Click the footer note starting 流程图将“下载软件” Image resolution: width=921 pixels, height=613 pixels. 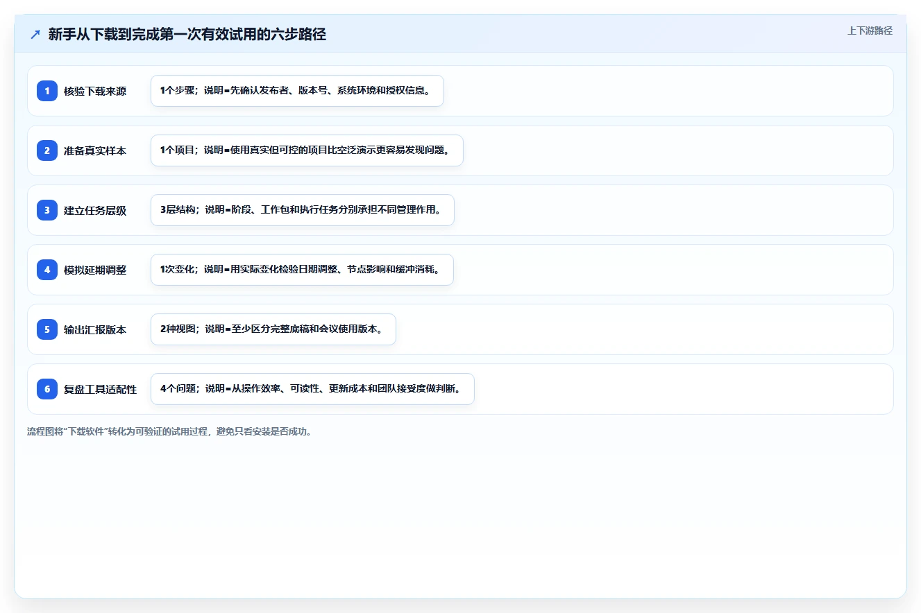(x=171, y=431)
